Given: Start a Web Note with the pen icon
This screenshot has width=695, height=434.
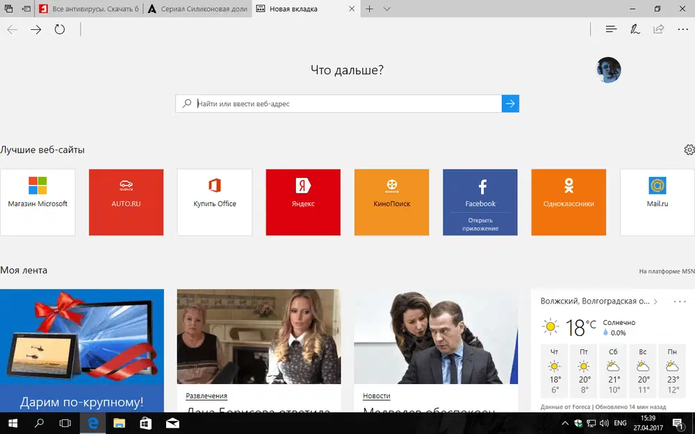Looking at the screenshot, I should click(x=635, y=29).
